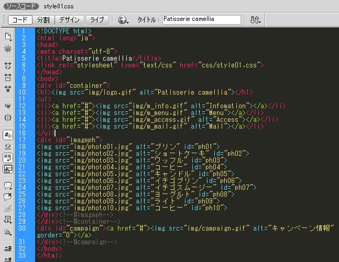Click the div id="campaign" line
This screenshot has height=262, width=339.
(185, 229)
